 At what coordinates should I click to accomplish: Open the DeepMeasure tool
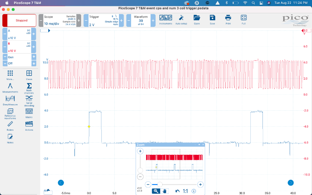point(11,100)
